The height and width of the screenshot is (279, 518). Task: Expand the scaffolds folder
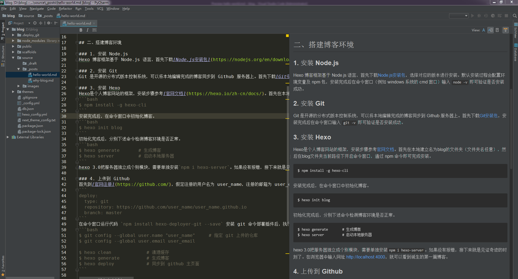click(x=13, y=52)
